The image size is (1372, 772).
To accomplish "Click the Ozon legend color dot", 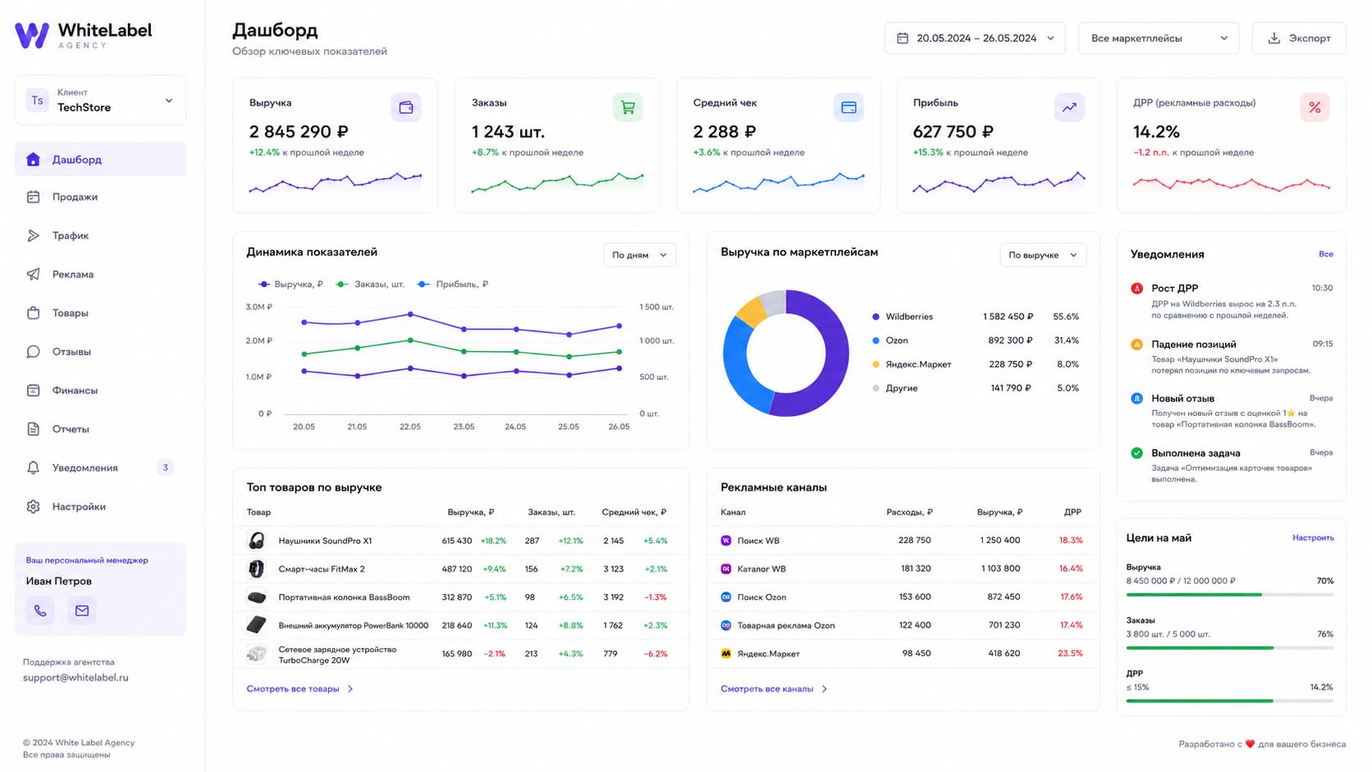I will tap(876, 340).
